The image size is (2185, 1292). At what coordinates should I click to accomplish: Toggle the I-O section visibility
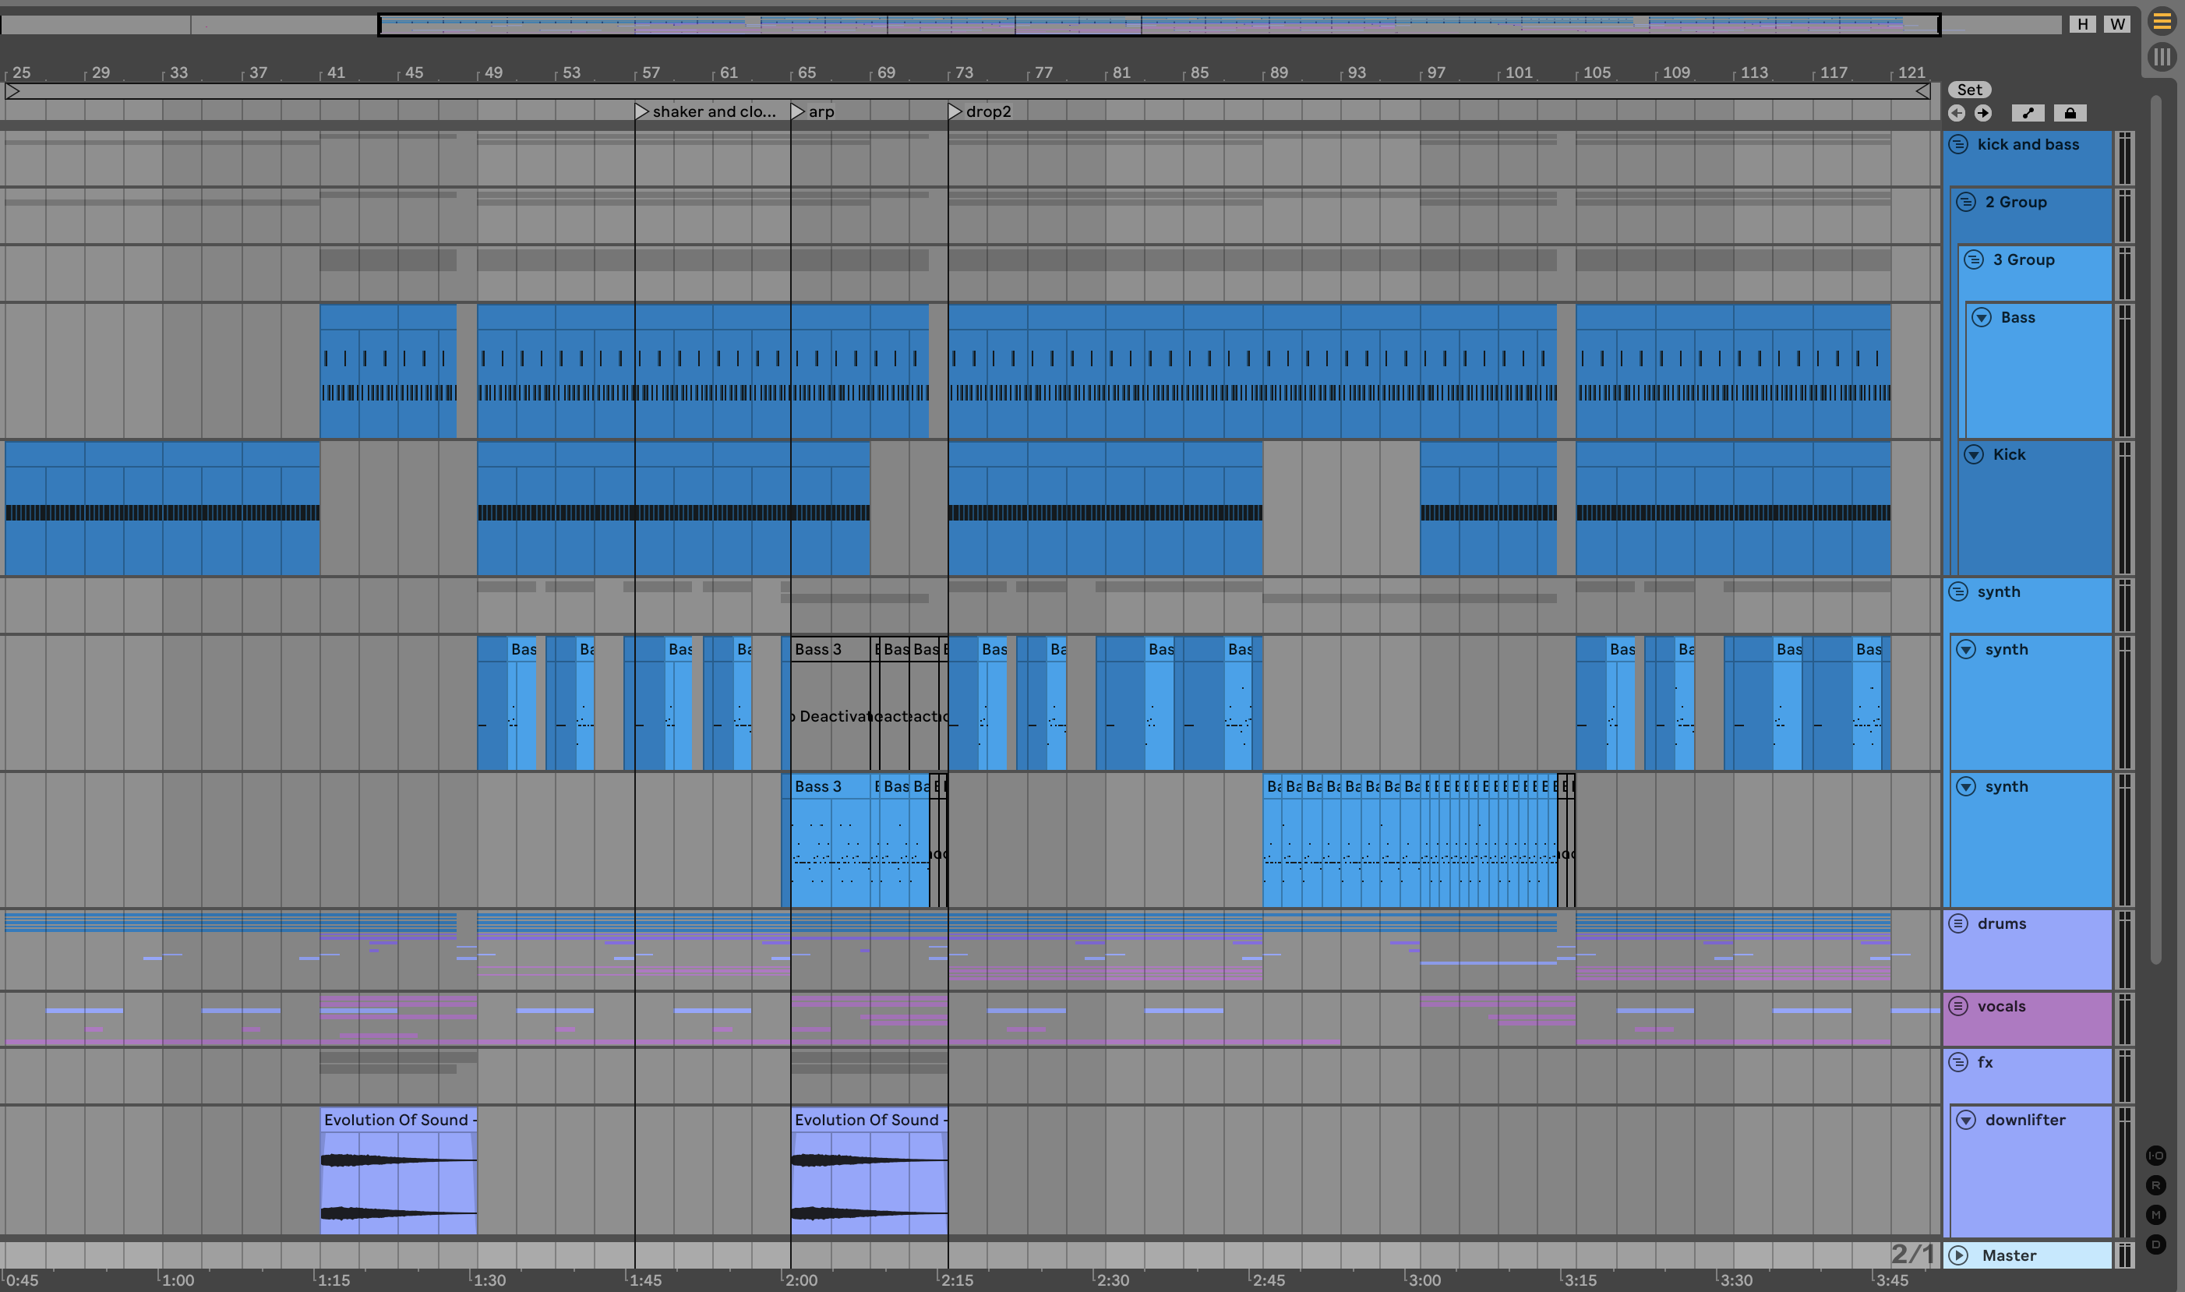2155,1156
